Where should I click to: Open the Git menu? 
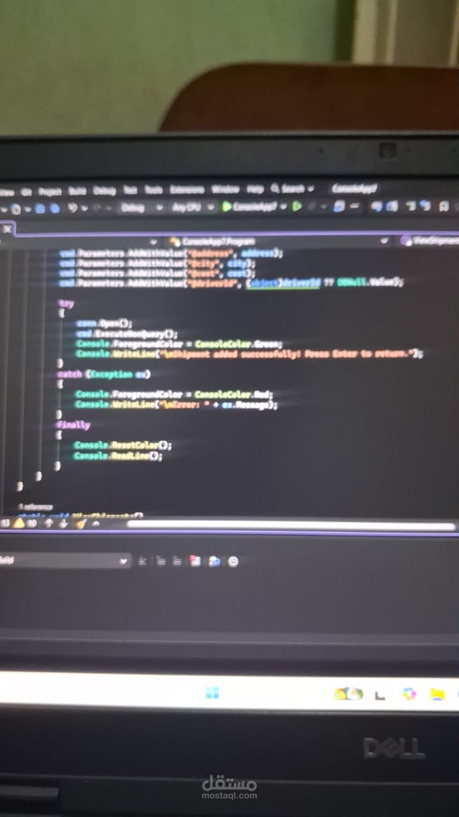(x=26, y=191)
